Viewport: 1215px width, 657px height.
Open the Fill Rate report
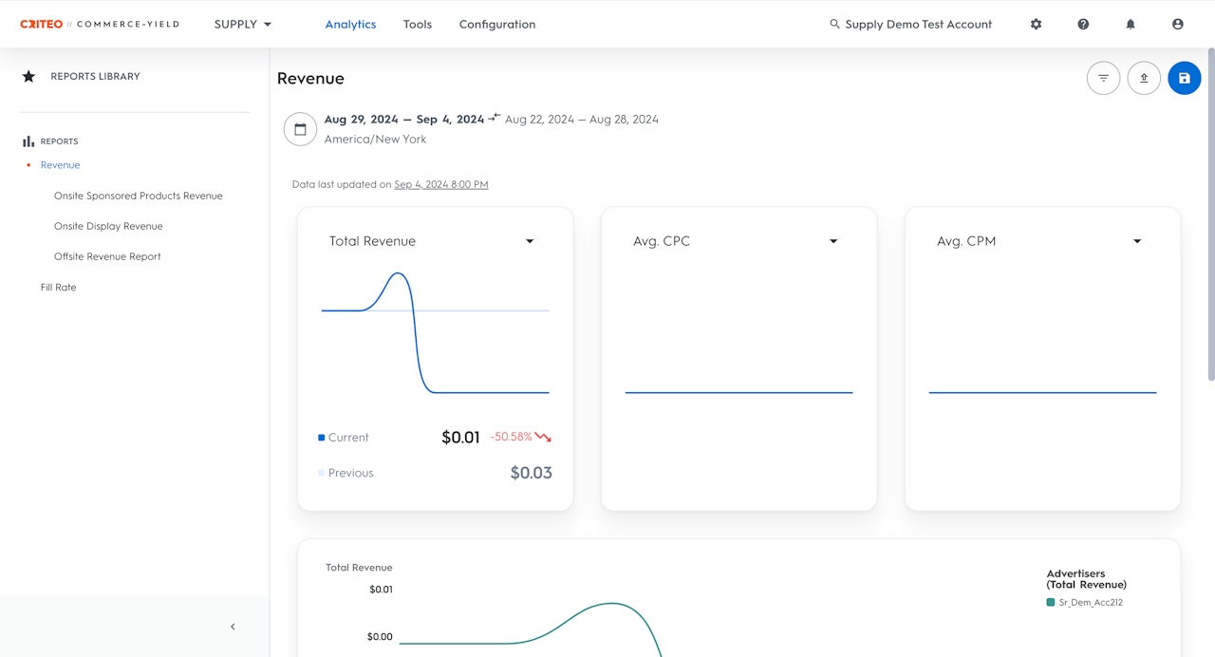(x=59, y=287)
